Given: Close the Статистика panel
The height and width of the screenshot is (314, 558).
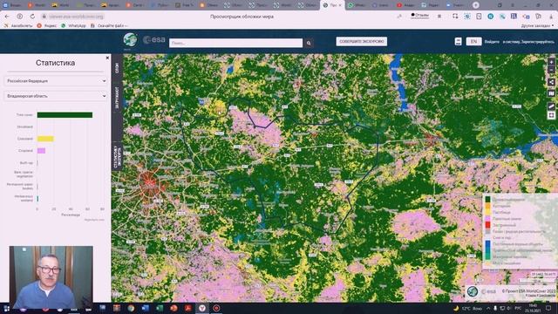Looking at the screenshot, I should pyautogui.click(x=107, y=58).
